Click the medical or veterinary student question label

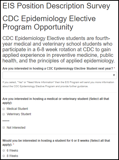click(56, 101)
